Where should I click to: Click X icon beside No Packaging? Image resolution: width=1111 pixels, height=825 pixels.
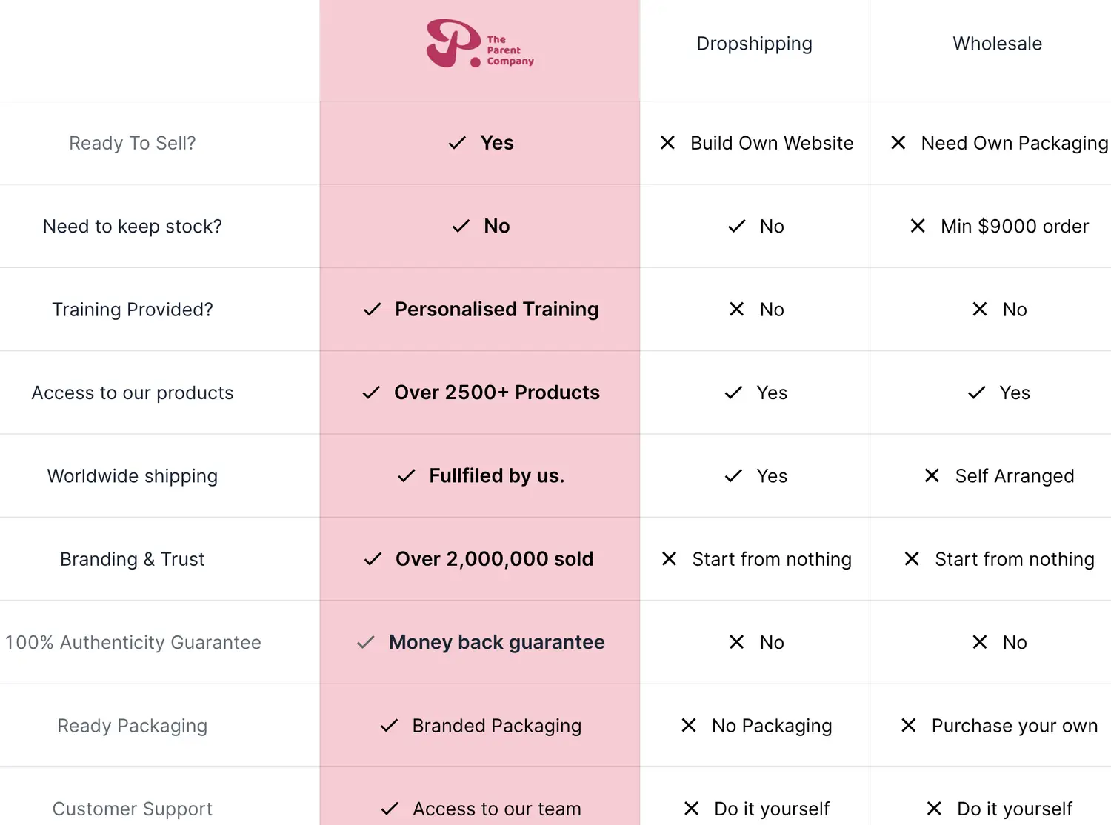coord(689,725)
